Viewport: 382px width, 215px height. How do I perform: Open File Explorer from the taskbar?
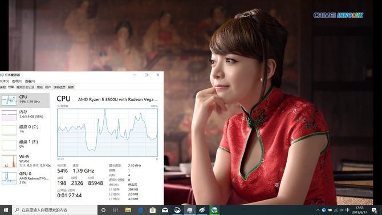pos(128,210)
